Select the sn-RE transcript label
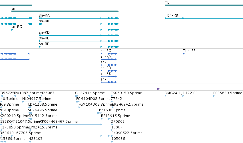The image size is (243, 143). coord(44,38)
